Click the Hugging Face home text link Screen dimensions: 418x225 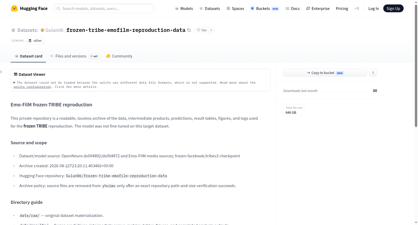[x=34, y=8]
